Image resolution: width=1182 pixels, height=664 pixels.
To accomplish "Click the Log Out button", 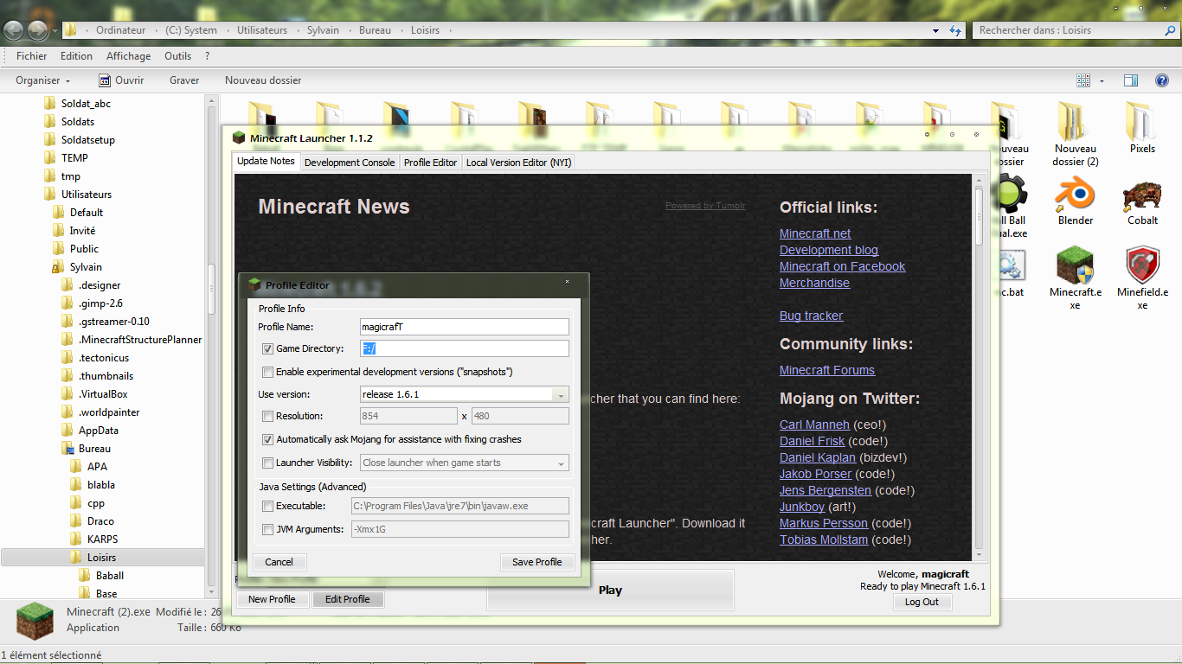I will (922, 602).
